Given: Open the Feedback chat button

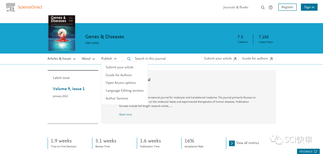Looking at the screenshot, I should click(308, 152).
